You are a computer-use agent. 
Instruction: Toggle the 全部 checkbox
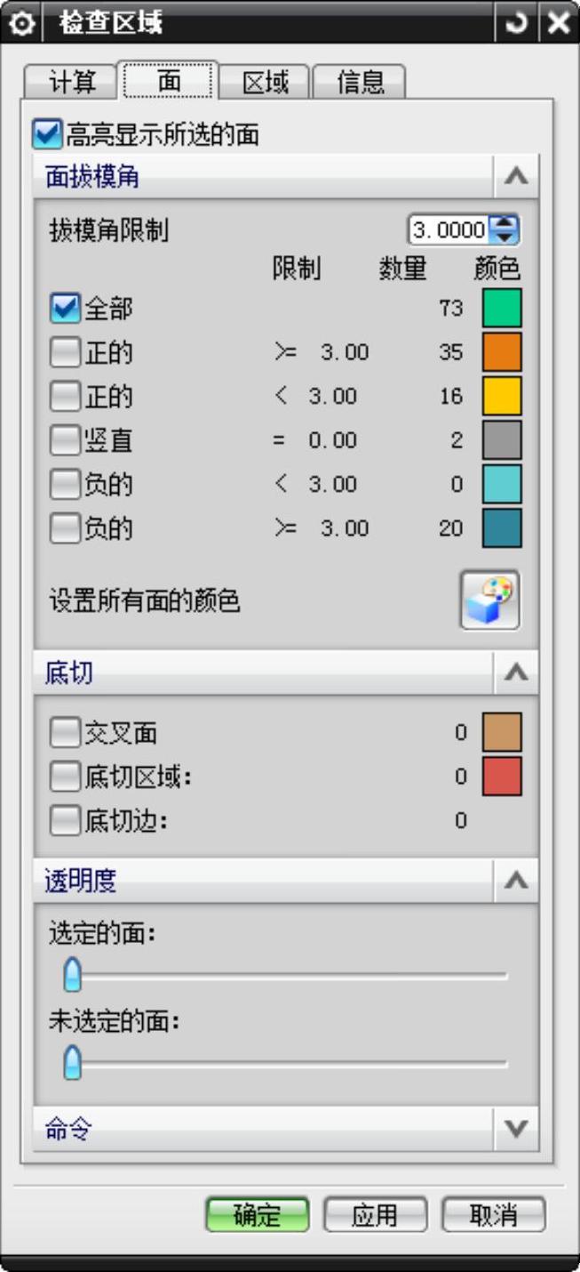coord(65,309)
